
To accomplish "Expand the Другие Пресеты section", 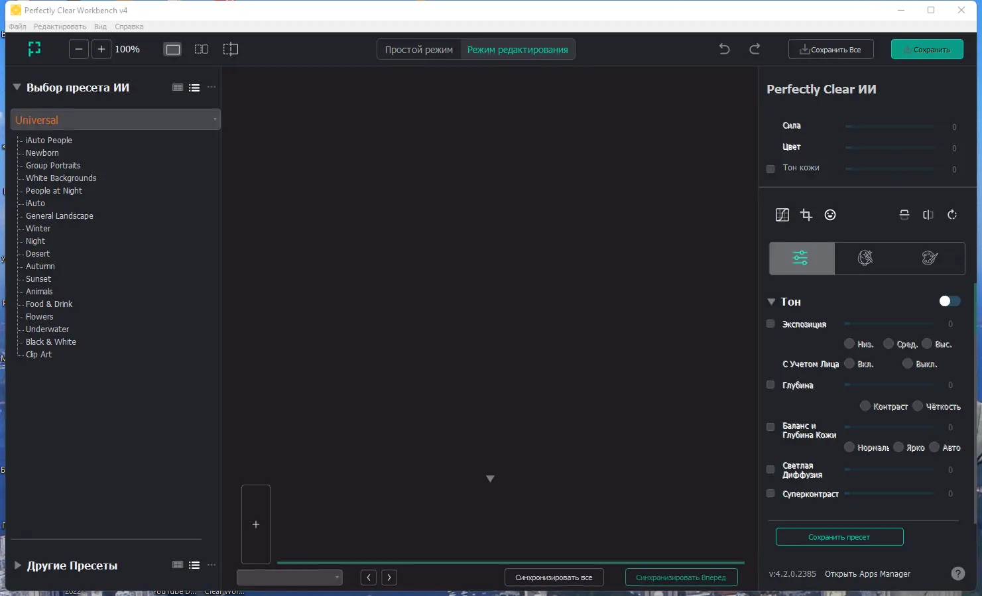I will [x=18, y=566].
